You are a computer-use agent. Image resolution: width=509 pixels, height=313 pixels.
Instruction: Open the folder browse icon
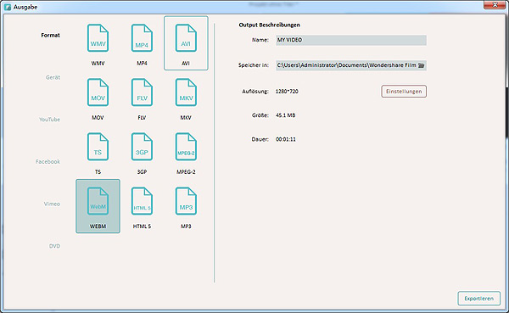pos(422,65)
